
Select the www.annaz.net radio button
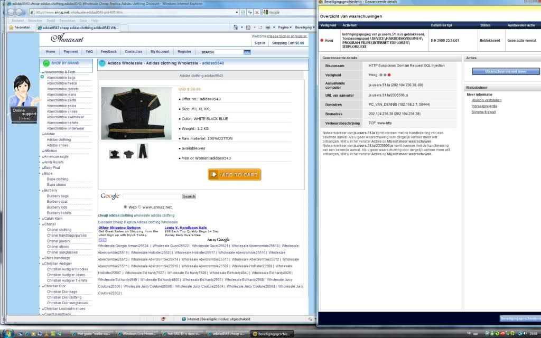tap(139, 207)
